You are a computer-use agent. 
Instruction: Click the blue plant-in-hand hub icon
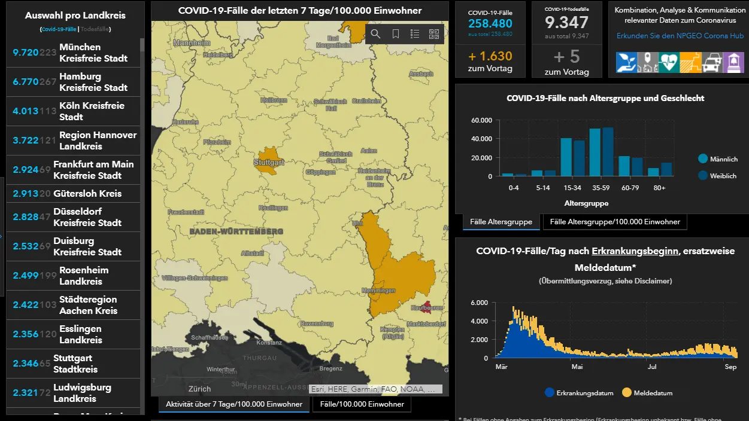click(626, 63)
